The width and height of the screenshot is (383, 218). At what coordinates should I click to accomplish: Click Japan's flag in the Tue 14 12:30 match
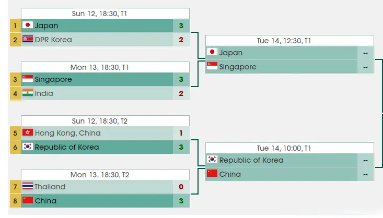212,53
